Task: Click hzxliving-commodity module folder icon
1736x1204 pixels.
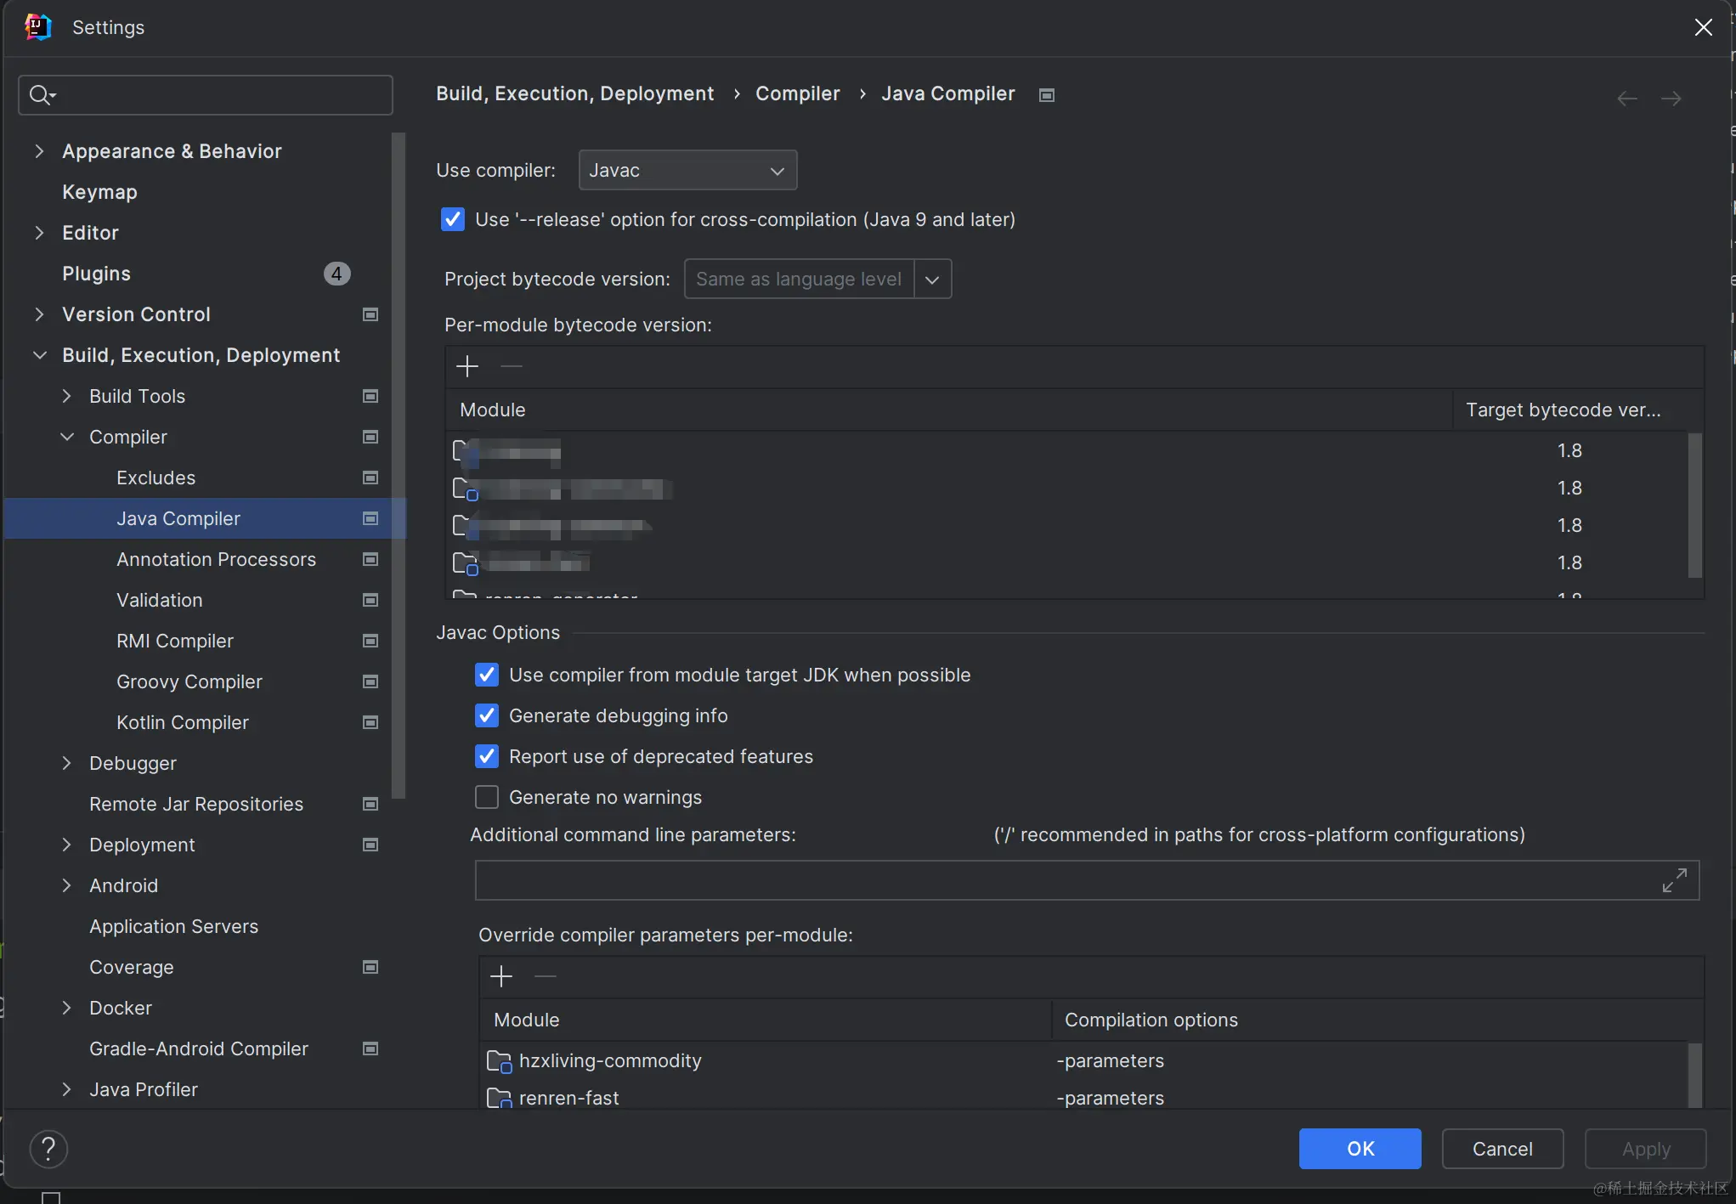Action: click(x=499, y=1061)
